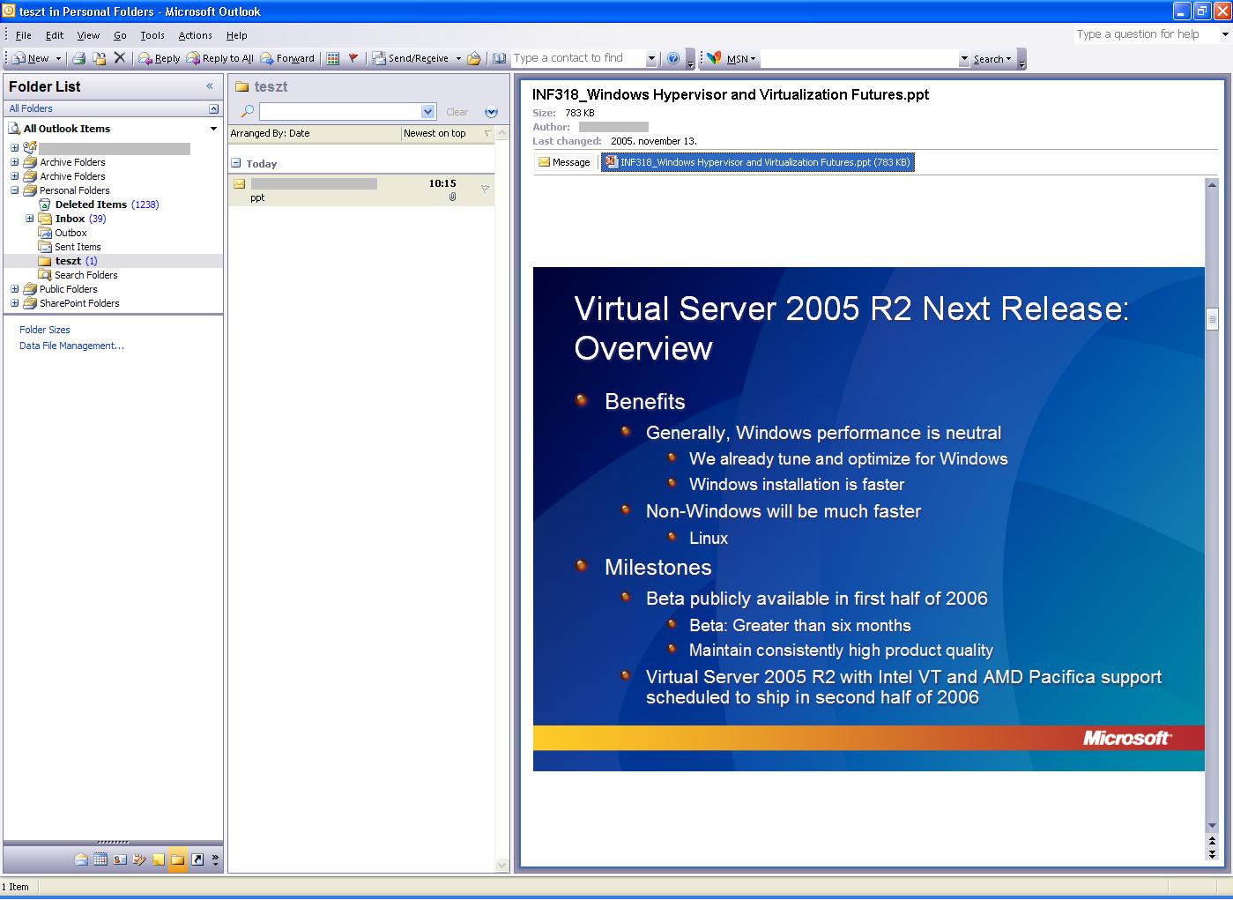Collapse the All Folders section

click(x=213, y=108)
